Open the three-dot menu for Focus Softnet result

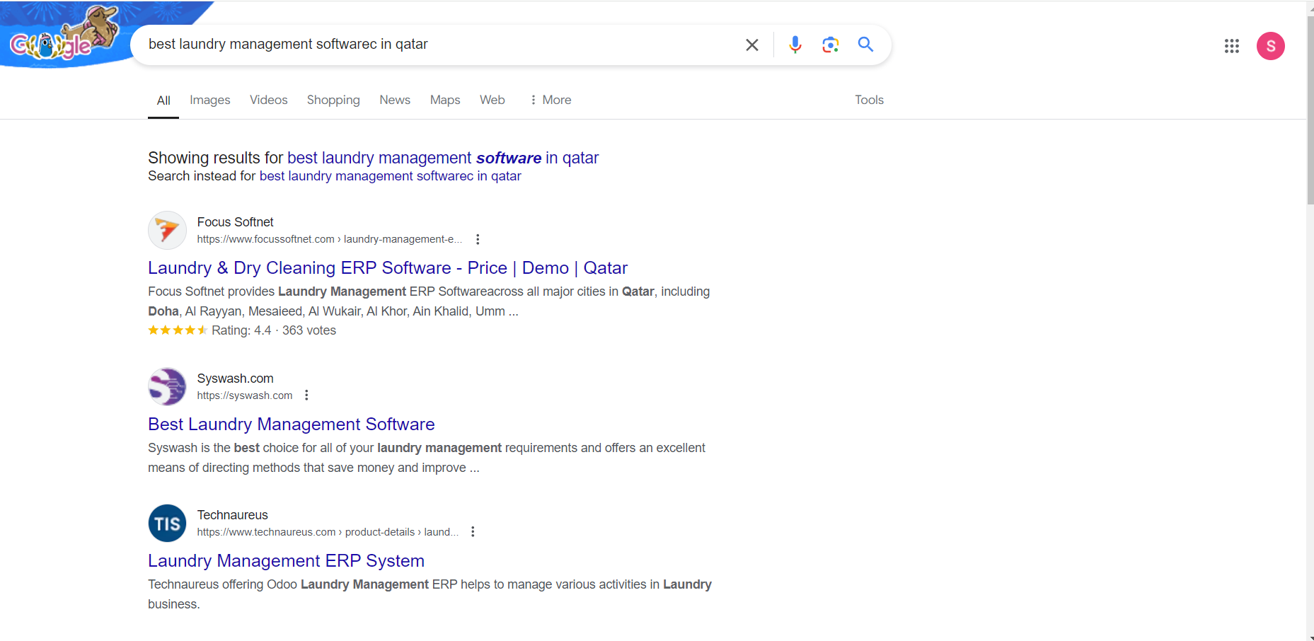[x=478, y=239]
